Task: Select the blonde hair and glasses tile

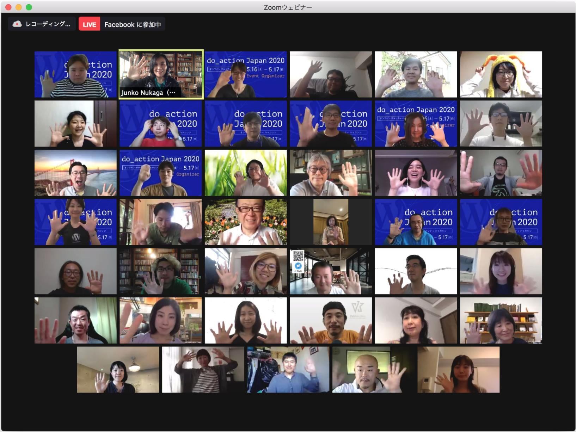Action: click(x=246, y=271)
